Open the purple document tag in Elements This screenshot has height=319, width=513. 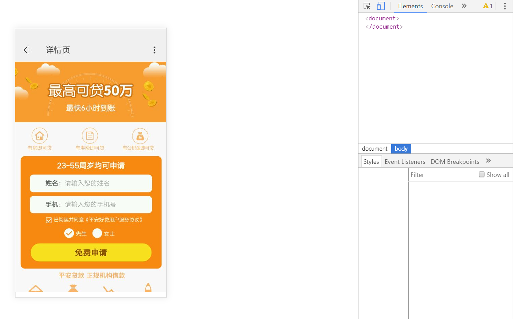pyautogui.click(x=382, y=18)
